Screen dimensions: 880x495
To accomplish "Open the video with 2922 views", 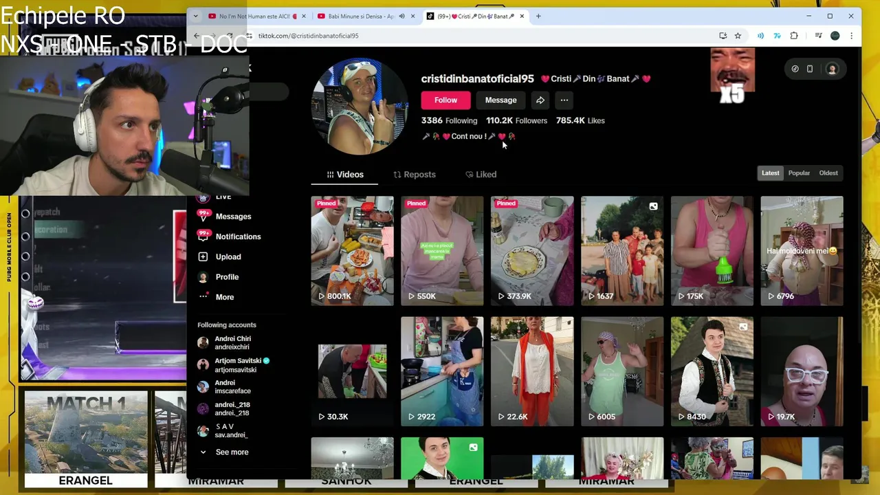I will coord(442,371).
